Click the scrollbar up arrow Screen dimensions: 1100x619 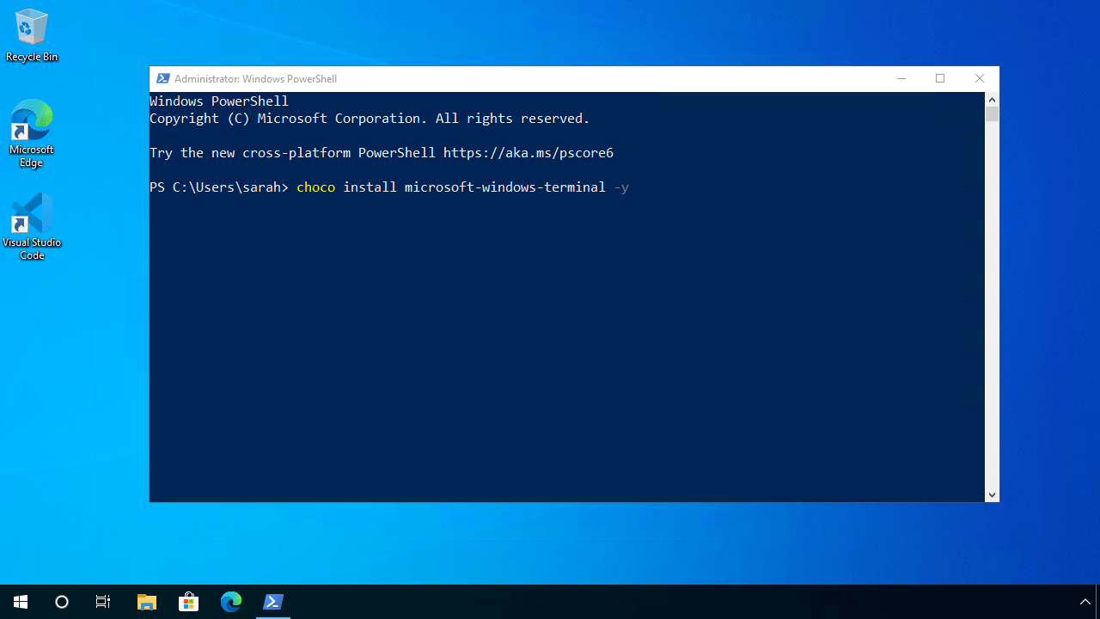[x=992, y=99]
